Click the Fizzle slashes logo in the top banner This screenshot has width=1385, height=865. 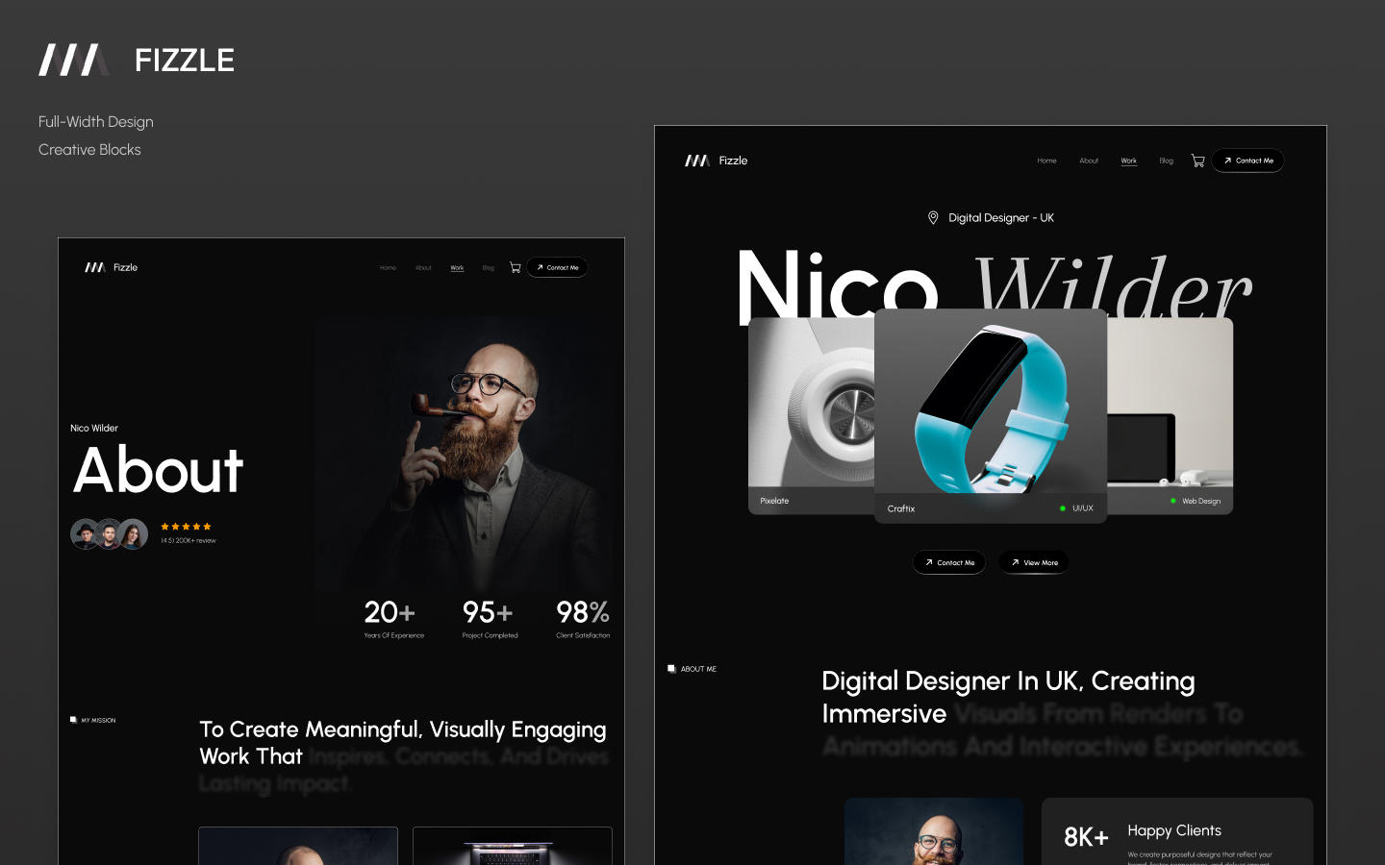(73, 60)
